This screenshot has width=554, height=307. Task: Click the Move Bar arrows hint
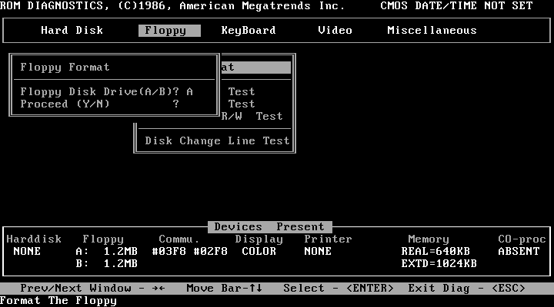pyautogui.click(x=225, y=289)
